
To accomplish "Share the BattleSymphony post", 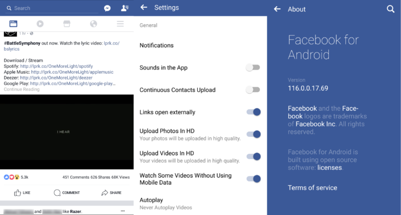I will 111,193.
